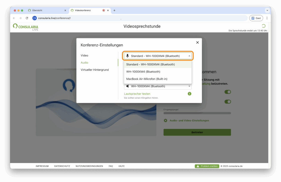281x182 pixels.
Task: Click the speaker icon in output dropdown
Action: pyautogui.click(x=127, y=86)
